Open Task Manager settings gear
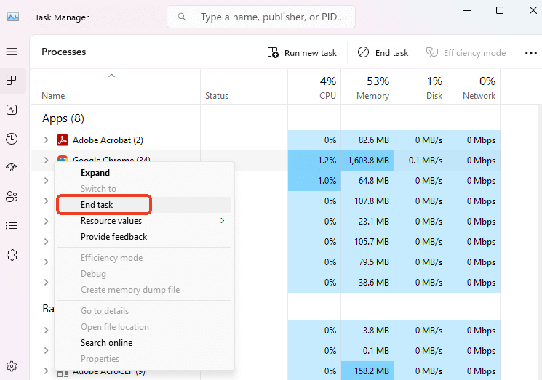The image size is (542, 380). [x=12, y=365]
